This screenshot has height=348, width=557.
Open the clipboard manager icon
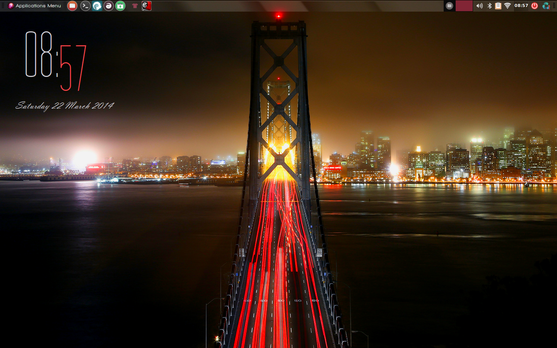click(498, 6)
